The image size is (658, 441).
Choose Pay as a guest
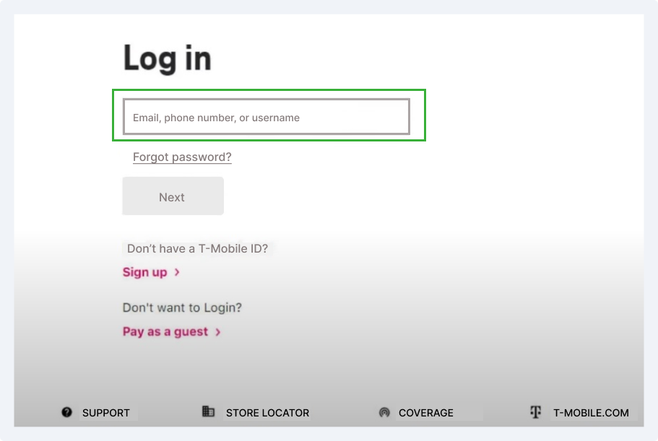(165, 332)
